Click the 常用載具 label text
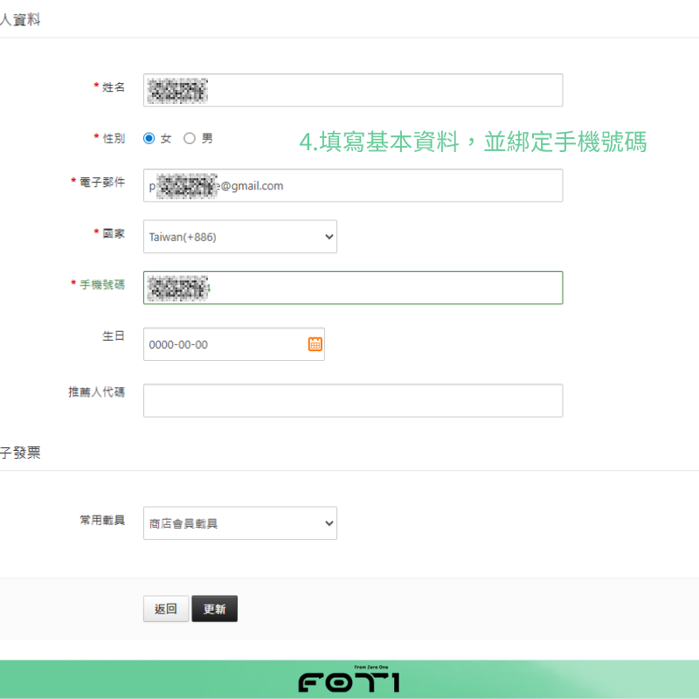The image size is (699, 699). click(x=102, y=520)
